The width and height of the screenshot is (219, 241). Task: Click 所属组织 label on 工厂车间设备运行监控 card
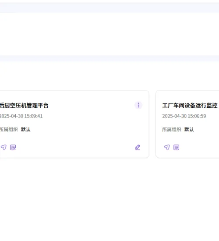172,129
